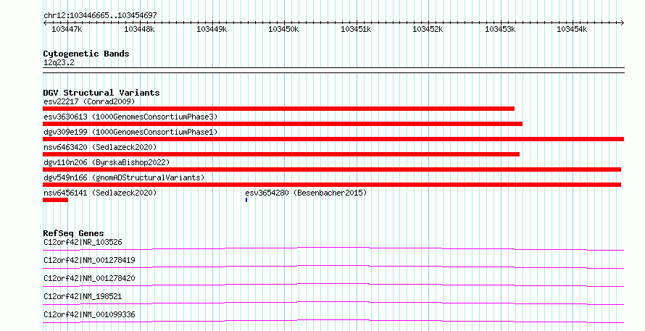The image size is (645, 331).
Task: Open variant label esv3654280 (Besenbacher2015)
Action: [306, 193]
